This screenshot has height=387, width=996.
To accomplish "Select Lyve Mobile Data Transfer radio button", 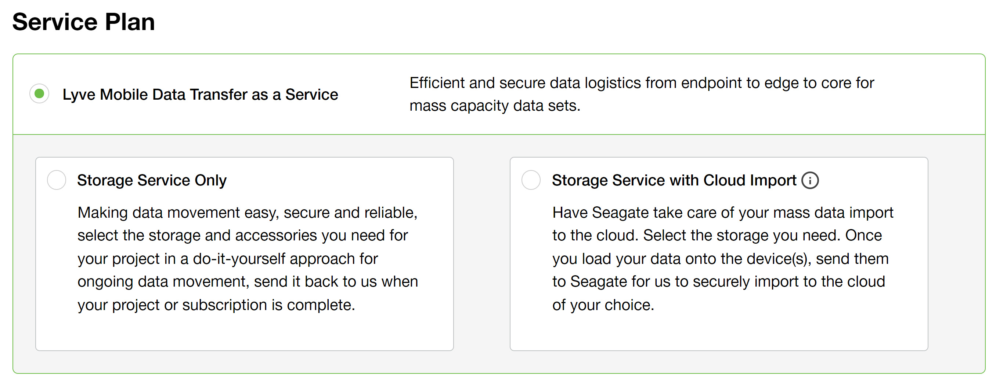I will pyautogui.click(x=39, y=94).
